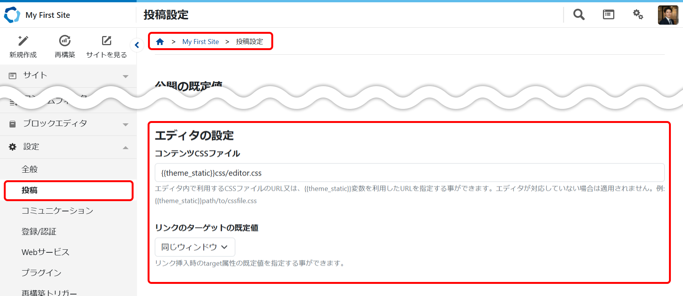Select 投稿 in settings menu
This screenshot has height=296, width=683.
coord(30,191)
